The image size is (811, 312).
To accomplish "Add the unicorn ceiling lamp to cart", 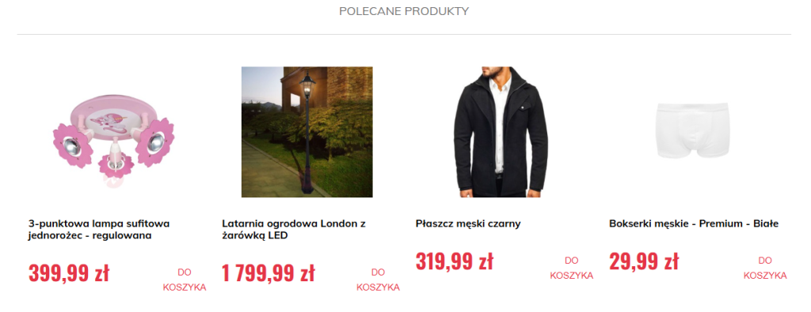I will pos(185,280).
